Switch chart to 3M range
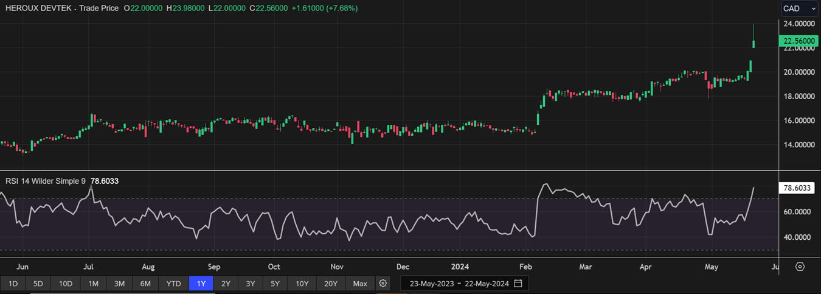 (x=119, y=284)
